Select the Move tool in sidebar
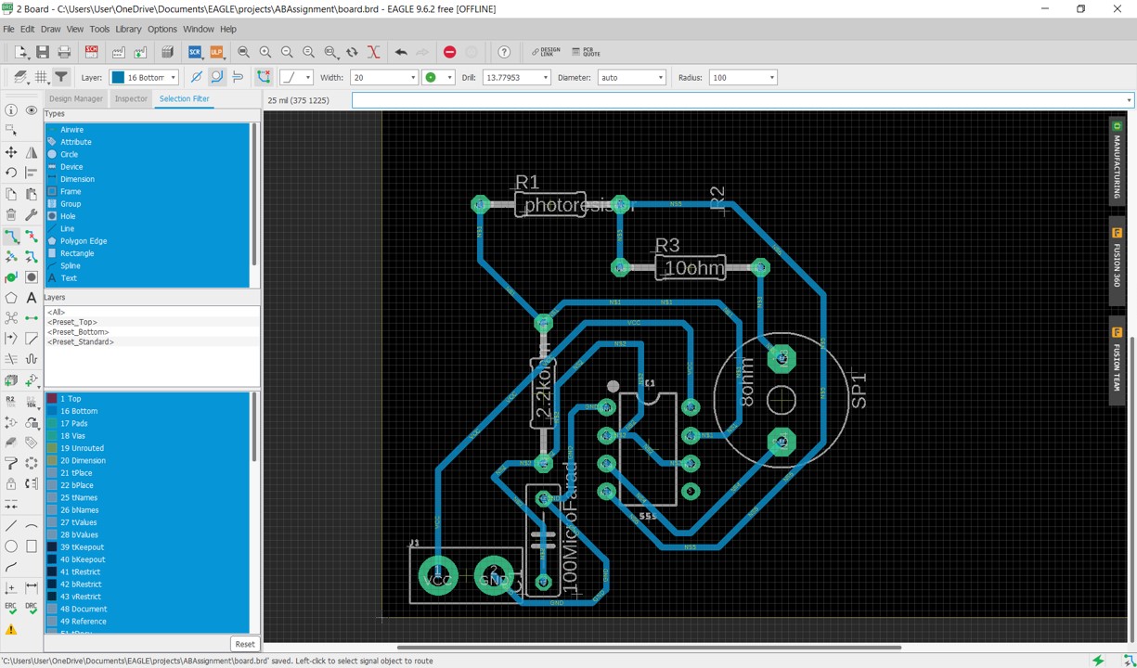This screenshot has height=668, width=1137. point(11,152)
